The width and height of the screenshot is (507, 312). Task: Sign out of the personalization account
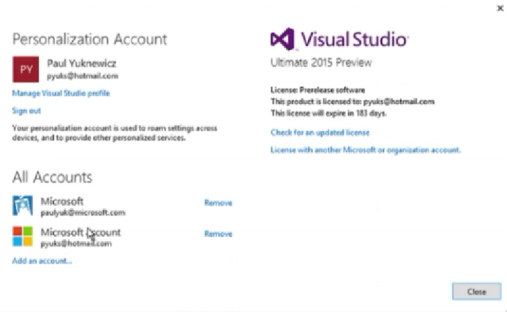pyautogui.click(x=26, y=111)
